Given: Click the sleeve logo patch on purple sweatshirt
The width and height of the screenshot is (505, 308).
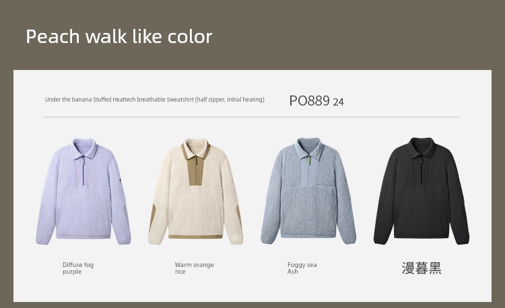Looking at the screenshot, I should coord(119,180).
